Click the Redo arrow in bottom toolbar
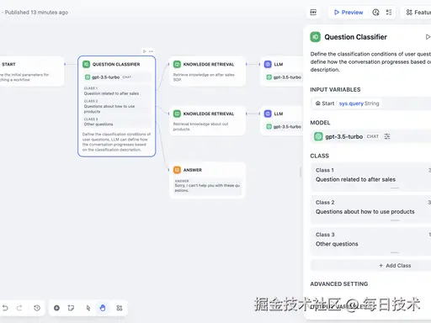The image size is (431, 323). 19,308
